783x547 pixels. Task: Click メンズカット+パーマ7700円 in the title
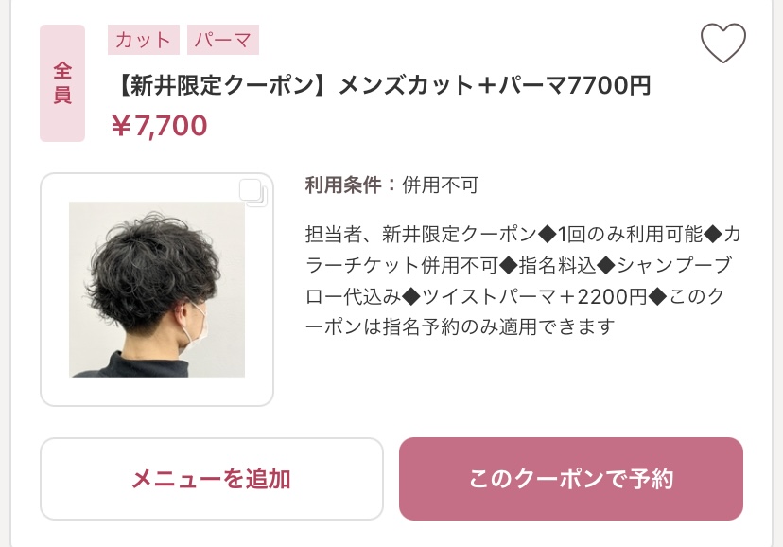click(495, 85)
